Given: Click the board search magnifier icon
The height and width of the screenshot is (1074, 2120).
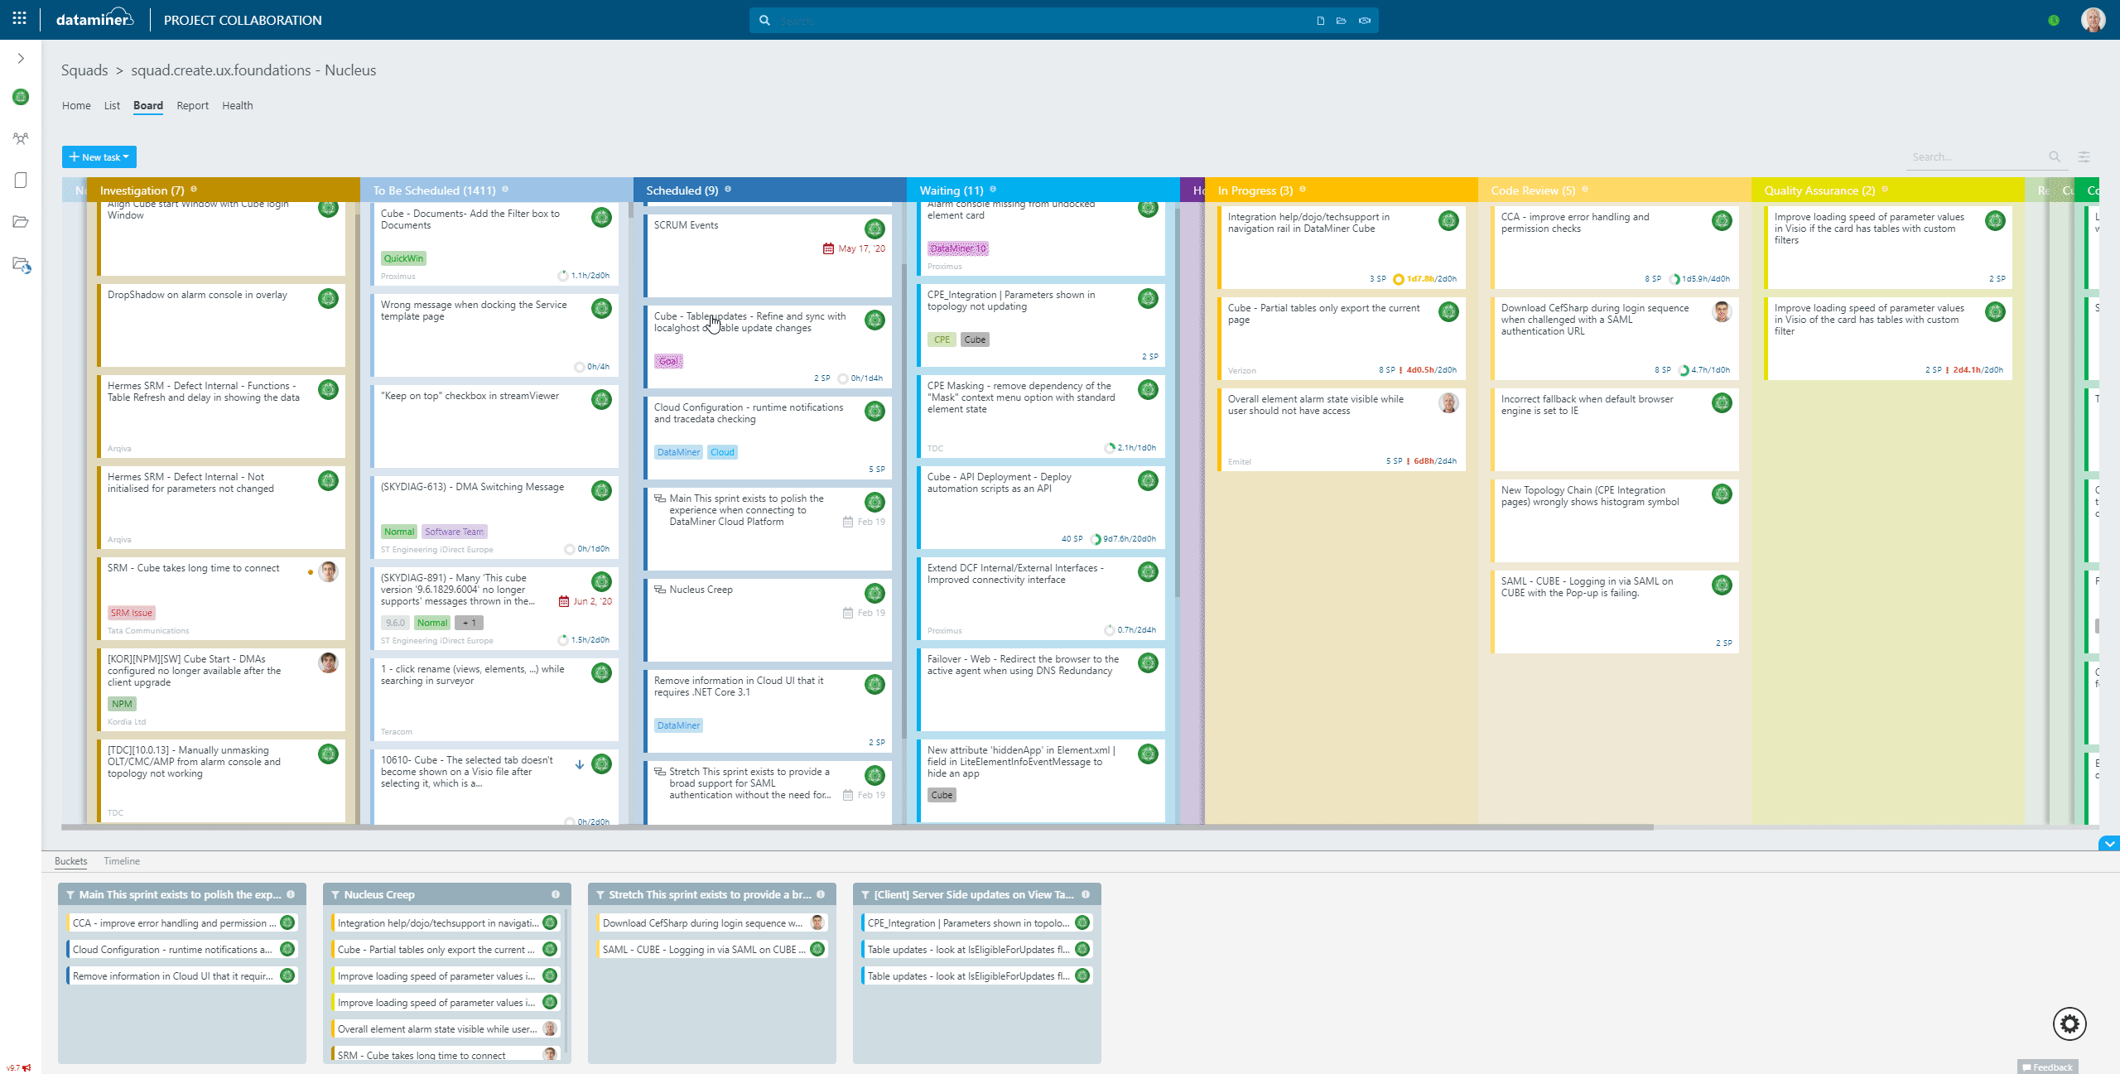Looking at the screenshot, I should click(2055, 157).
